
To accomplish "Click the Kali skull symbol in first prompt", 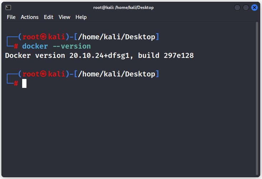I will point(44,36).
